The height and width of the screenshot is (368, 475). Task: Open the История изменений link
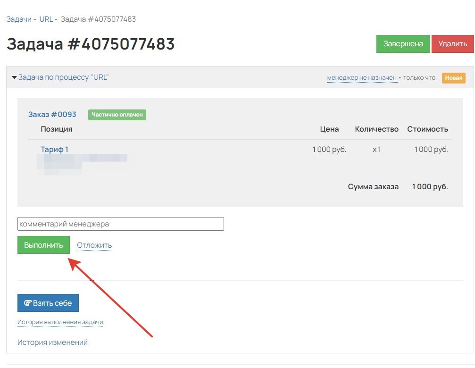[x=52, y=343]
